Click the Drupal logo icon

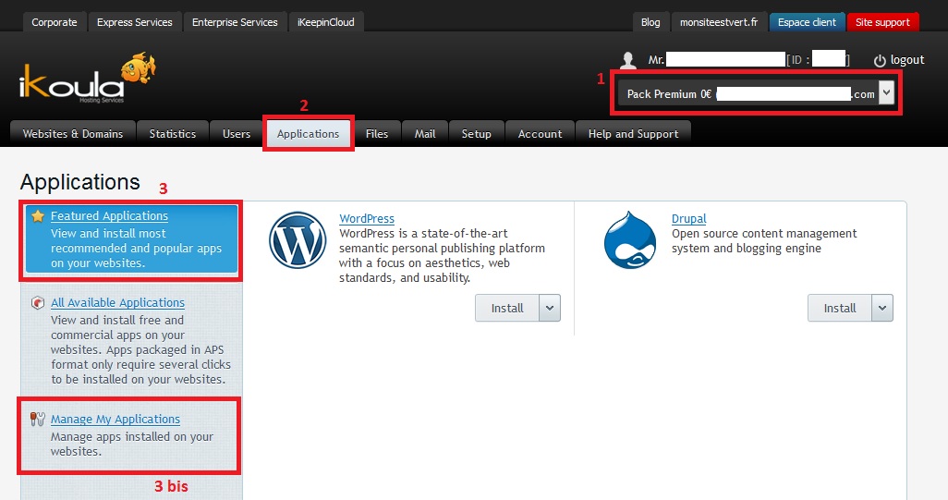tap(630, 240)
